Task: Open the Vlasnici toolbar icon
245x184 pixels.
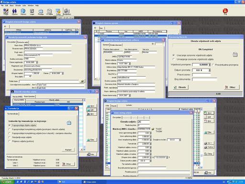Action: [x=23, y=12]
